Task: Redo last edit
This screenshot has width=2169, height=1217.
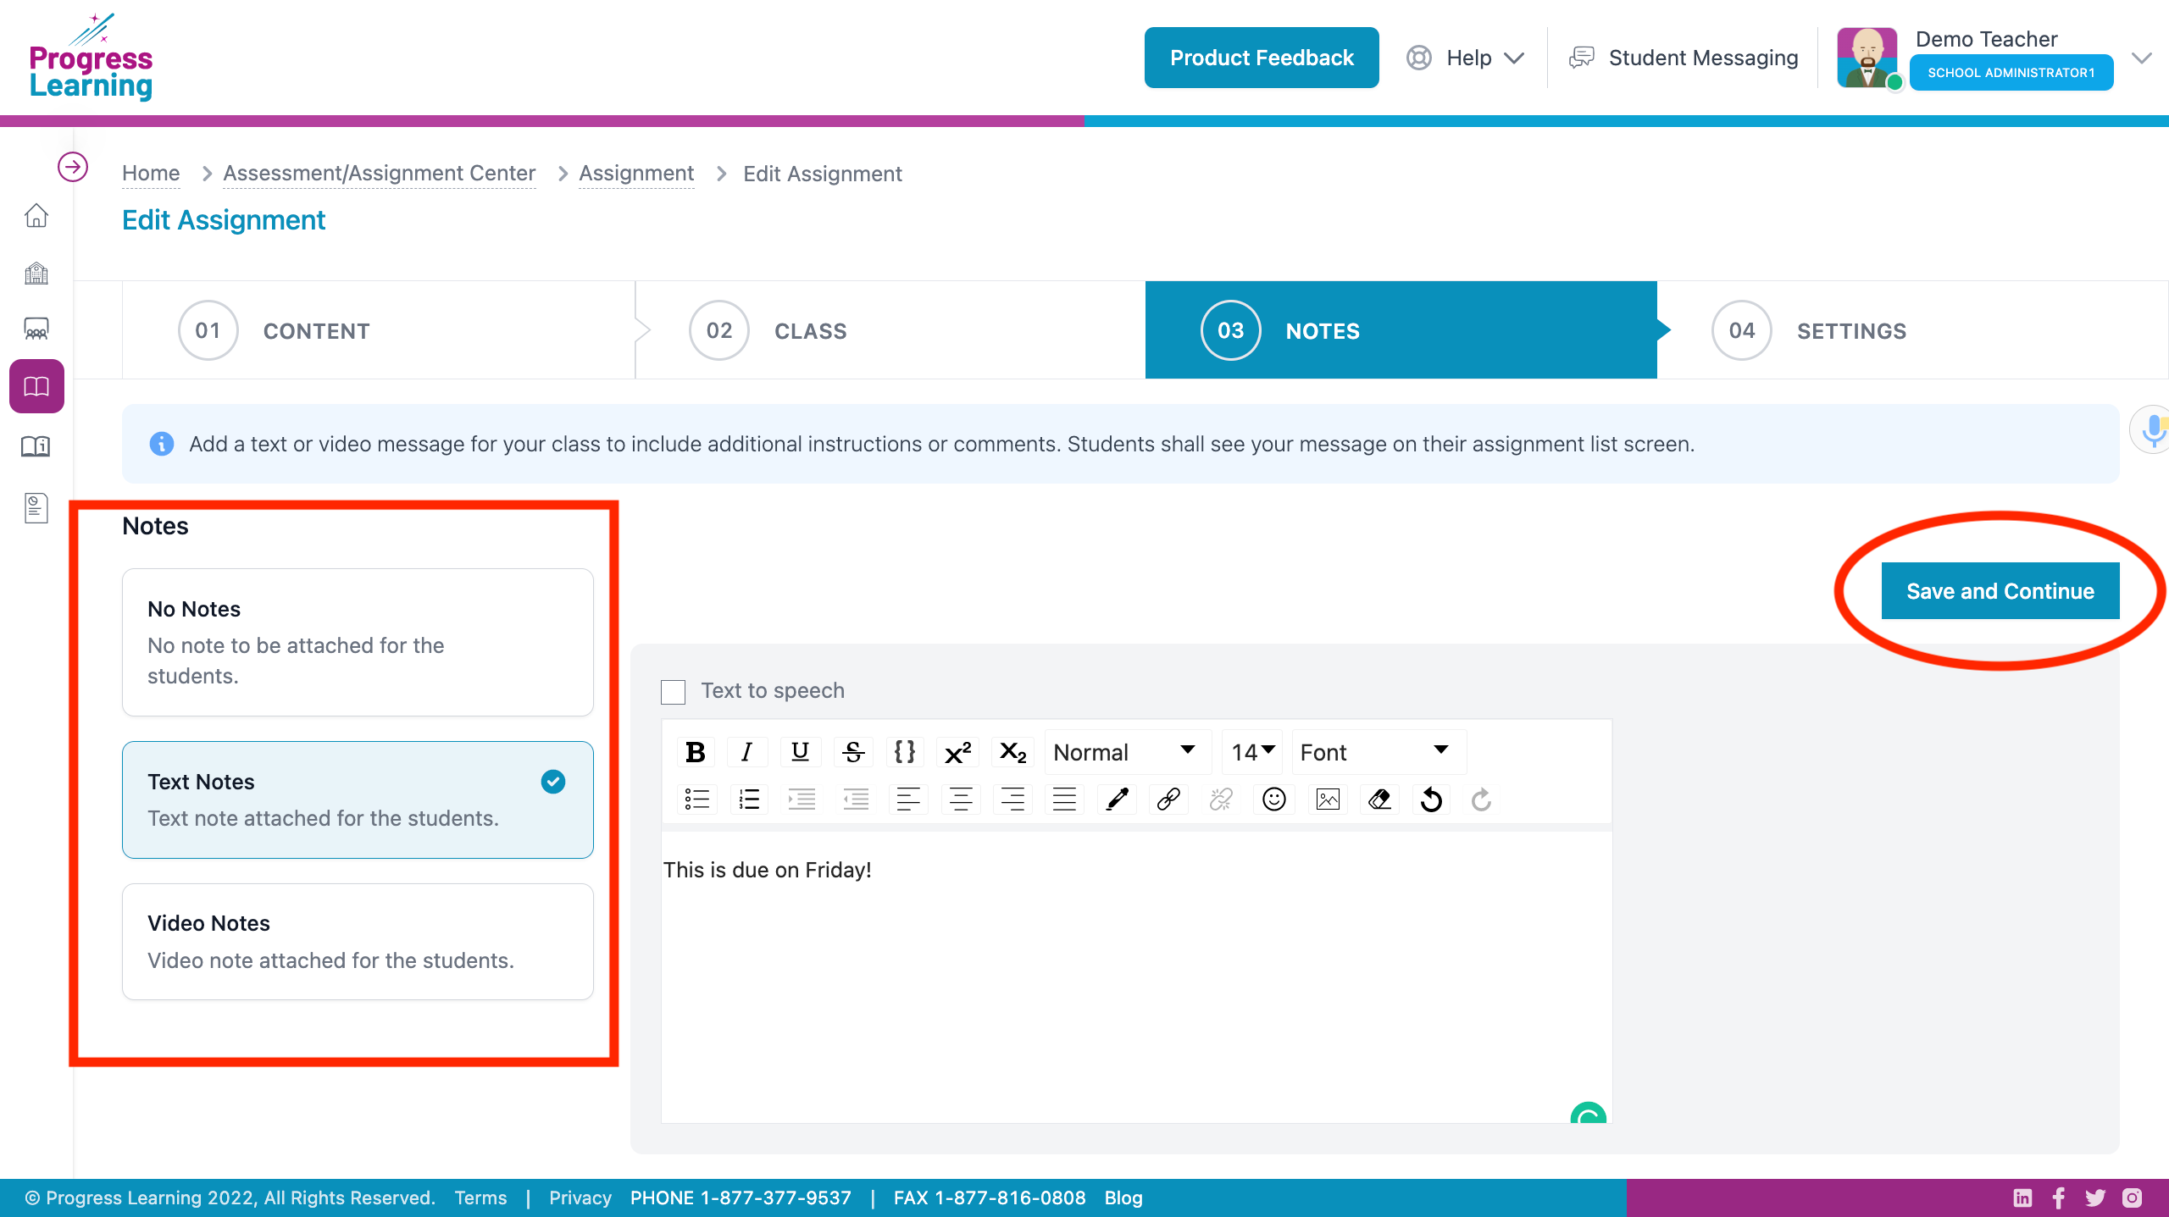Action: coord(1481,799)
